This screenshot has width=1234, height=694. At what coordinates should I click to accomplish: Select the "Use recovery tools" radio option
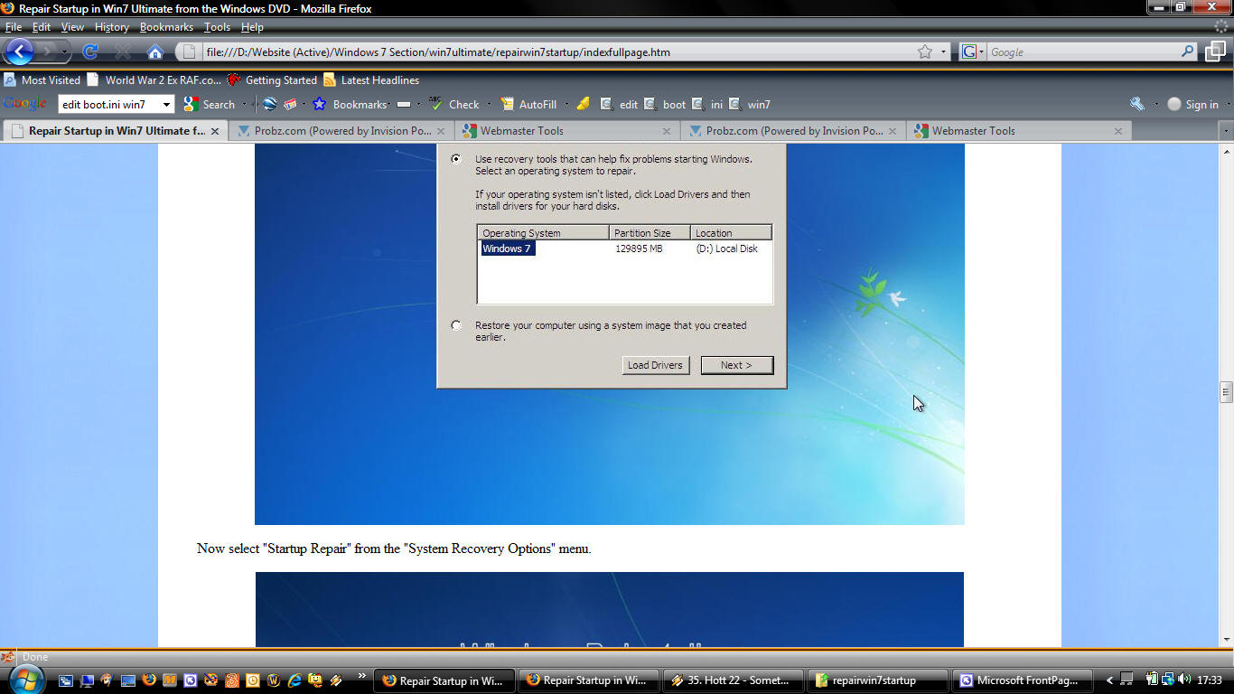(456, 159)
